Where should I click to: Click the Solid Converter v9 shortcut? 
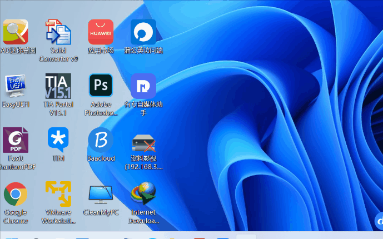pyautogui.click(x=58, y=32)
